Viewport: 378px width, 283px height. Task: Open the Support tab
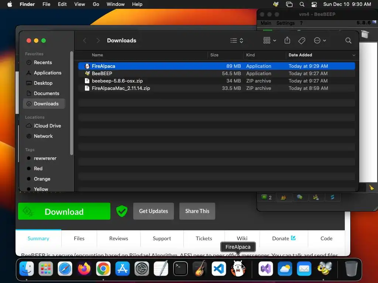tap(162, 238)
